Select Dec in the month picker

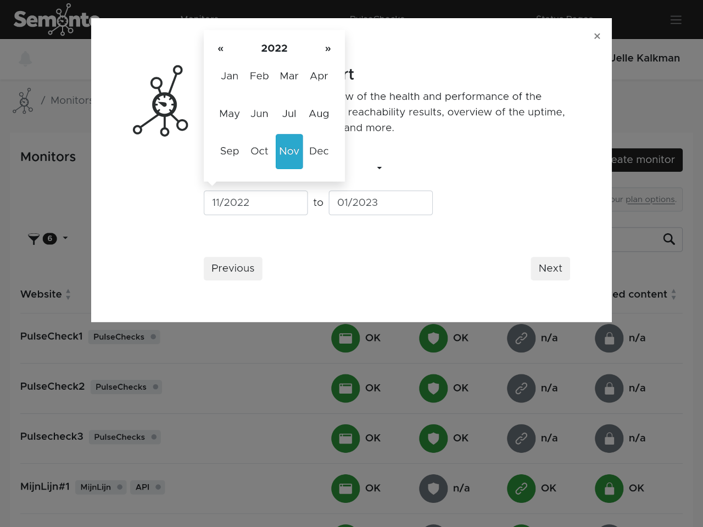pyautogui.click(x=319, y=151)
